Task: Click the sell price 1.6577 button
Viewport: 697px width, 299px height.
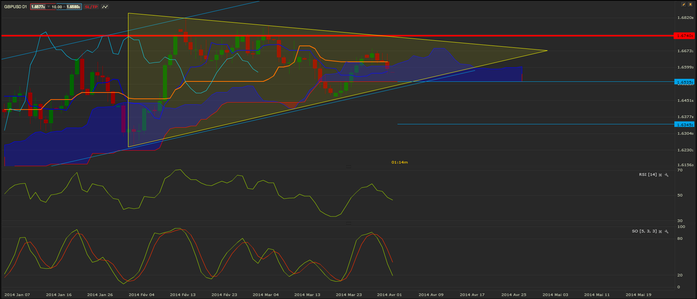Action: coord(38,7)
